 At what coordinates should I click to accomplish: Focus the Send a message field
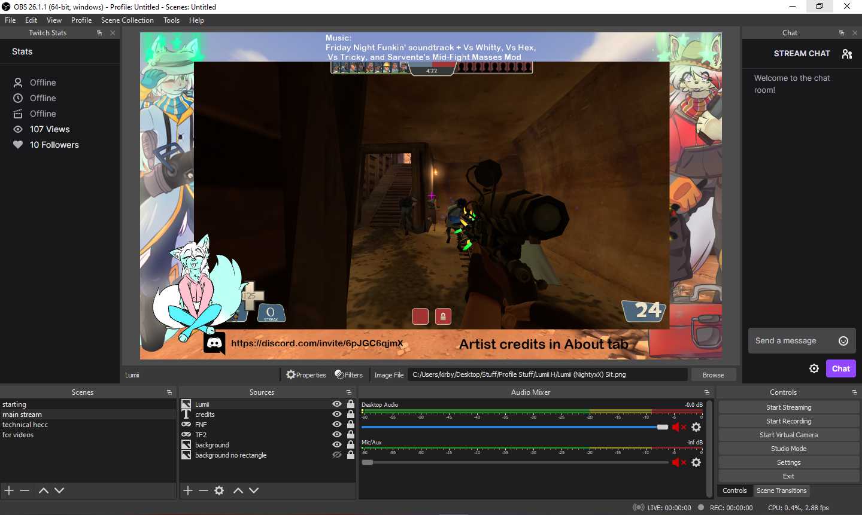790,341
